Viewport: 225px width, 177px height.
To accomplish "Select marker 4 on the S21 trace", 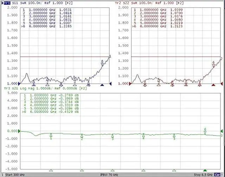I will click(x=143, y=136).
